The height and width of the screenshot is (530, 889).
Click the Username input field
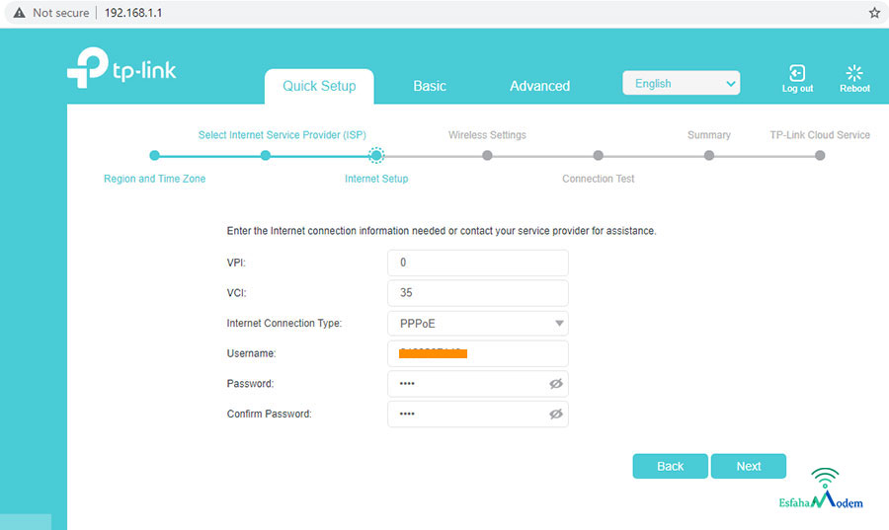pyautogui.click(x=478, y=353)
